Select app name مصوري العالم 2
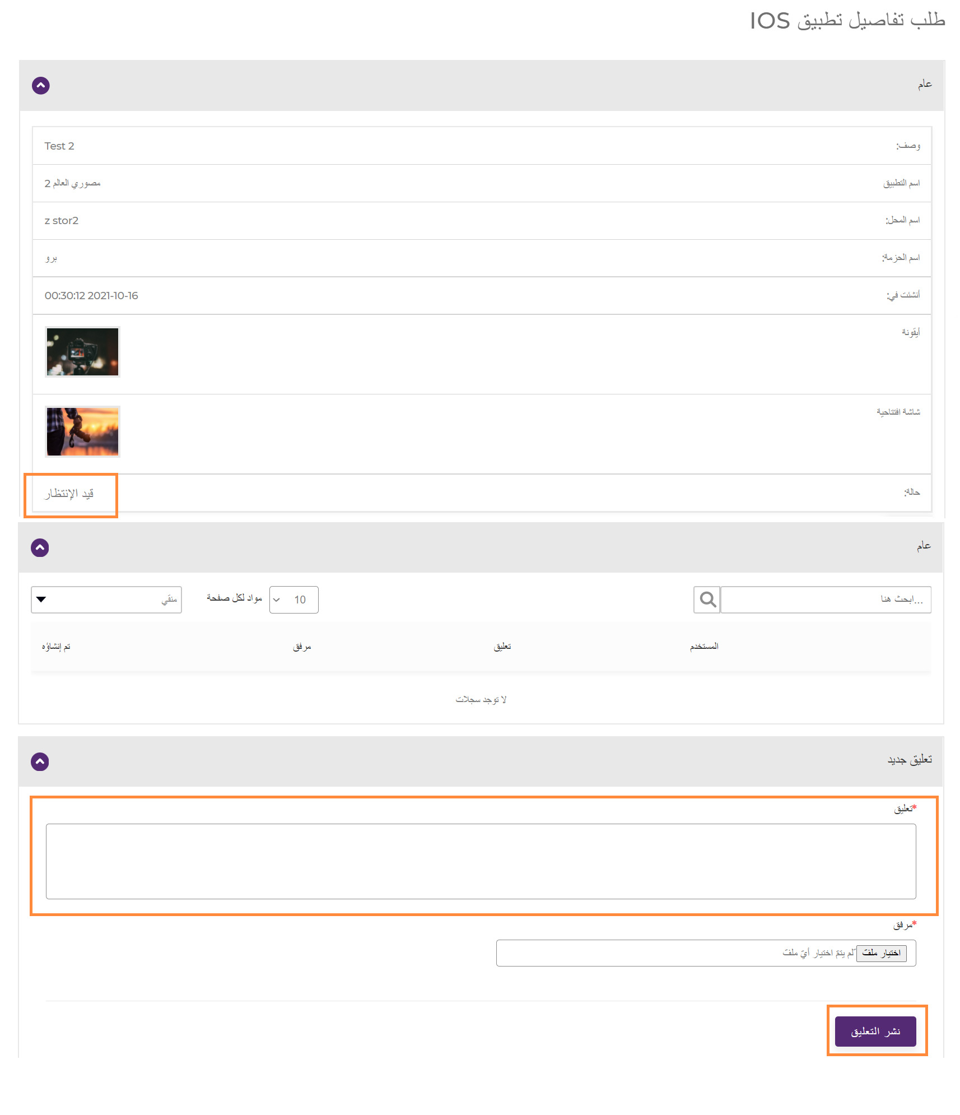Screen dimensions: 960x1115 73,183
